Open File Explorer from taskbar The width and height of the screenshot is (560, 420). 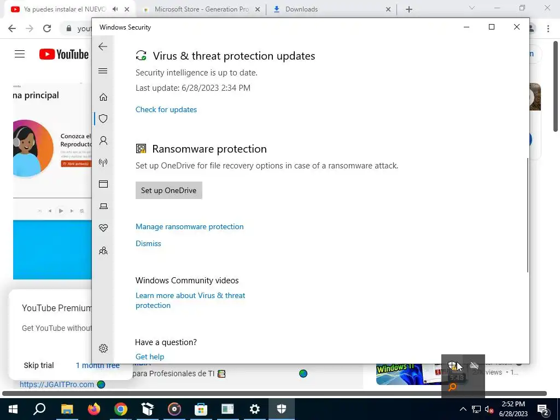pyautogui.click(x=67, y=409)
